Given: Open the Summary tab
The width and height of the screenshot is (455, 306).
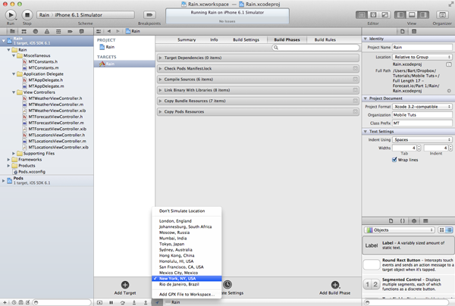Looking at the screenshot, I should coord(187,39).
